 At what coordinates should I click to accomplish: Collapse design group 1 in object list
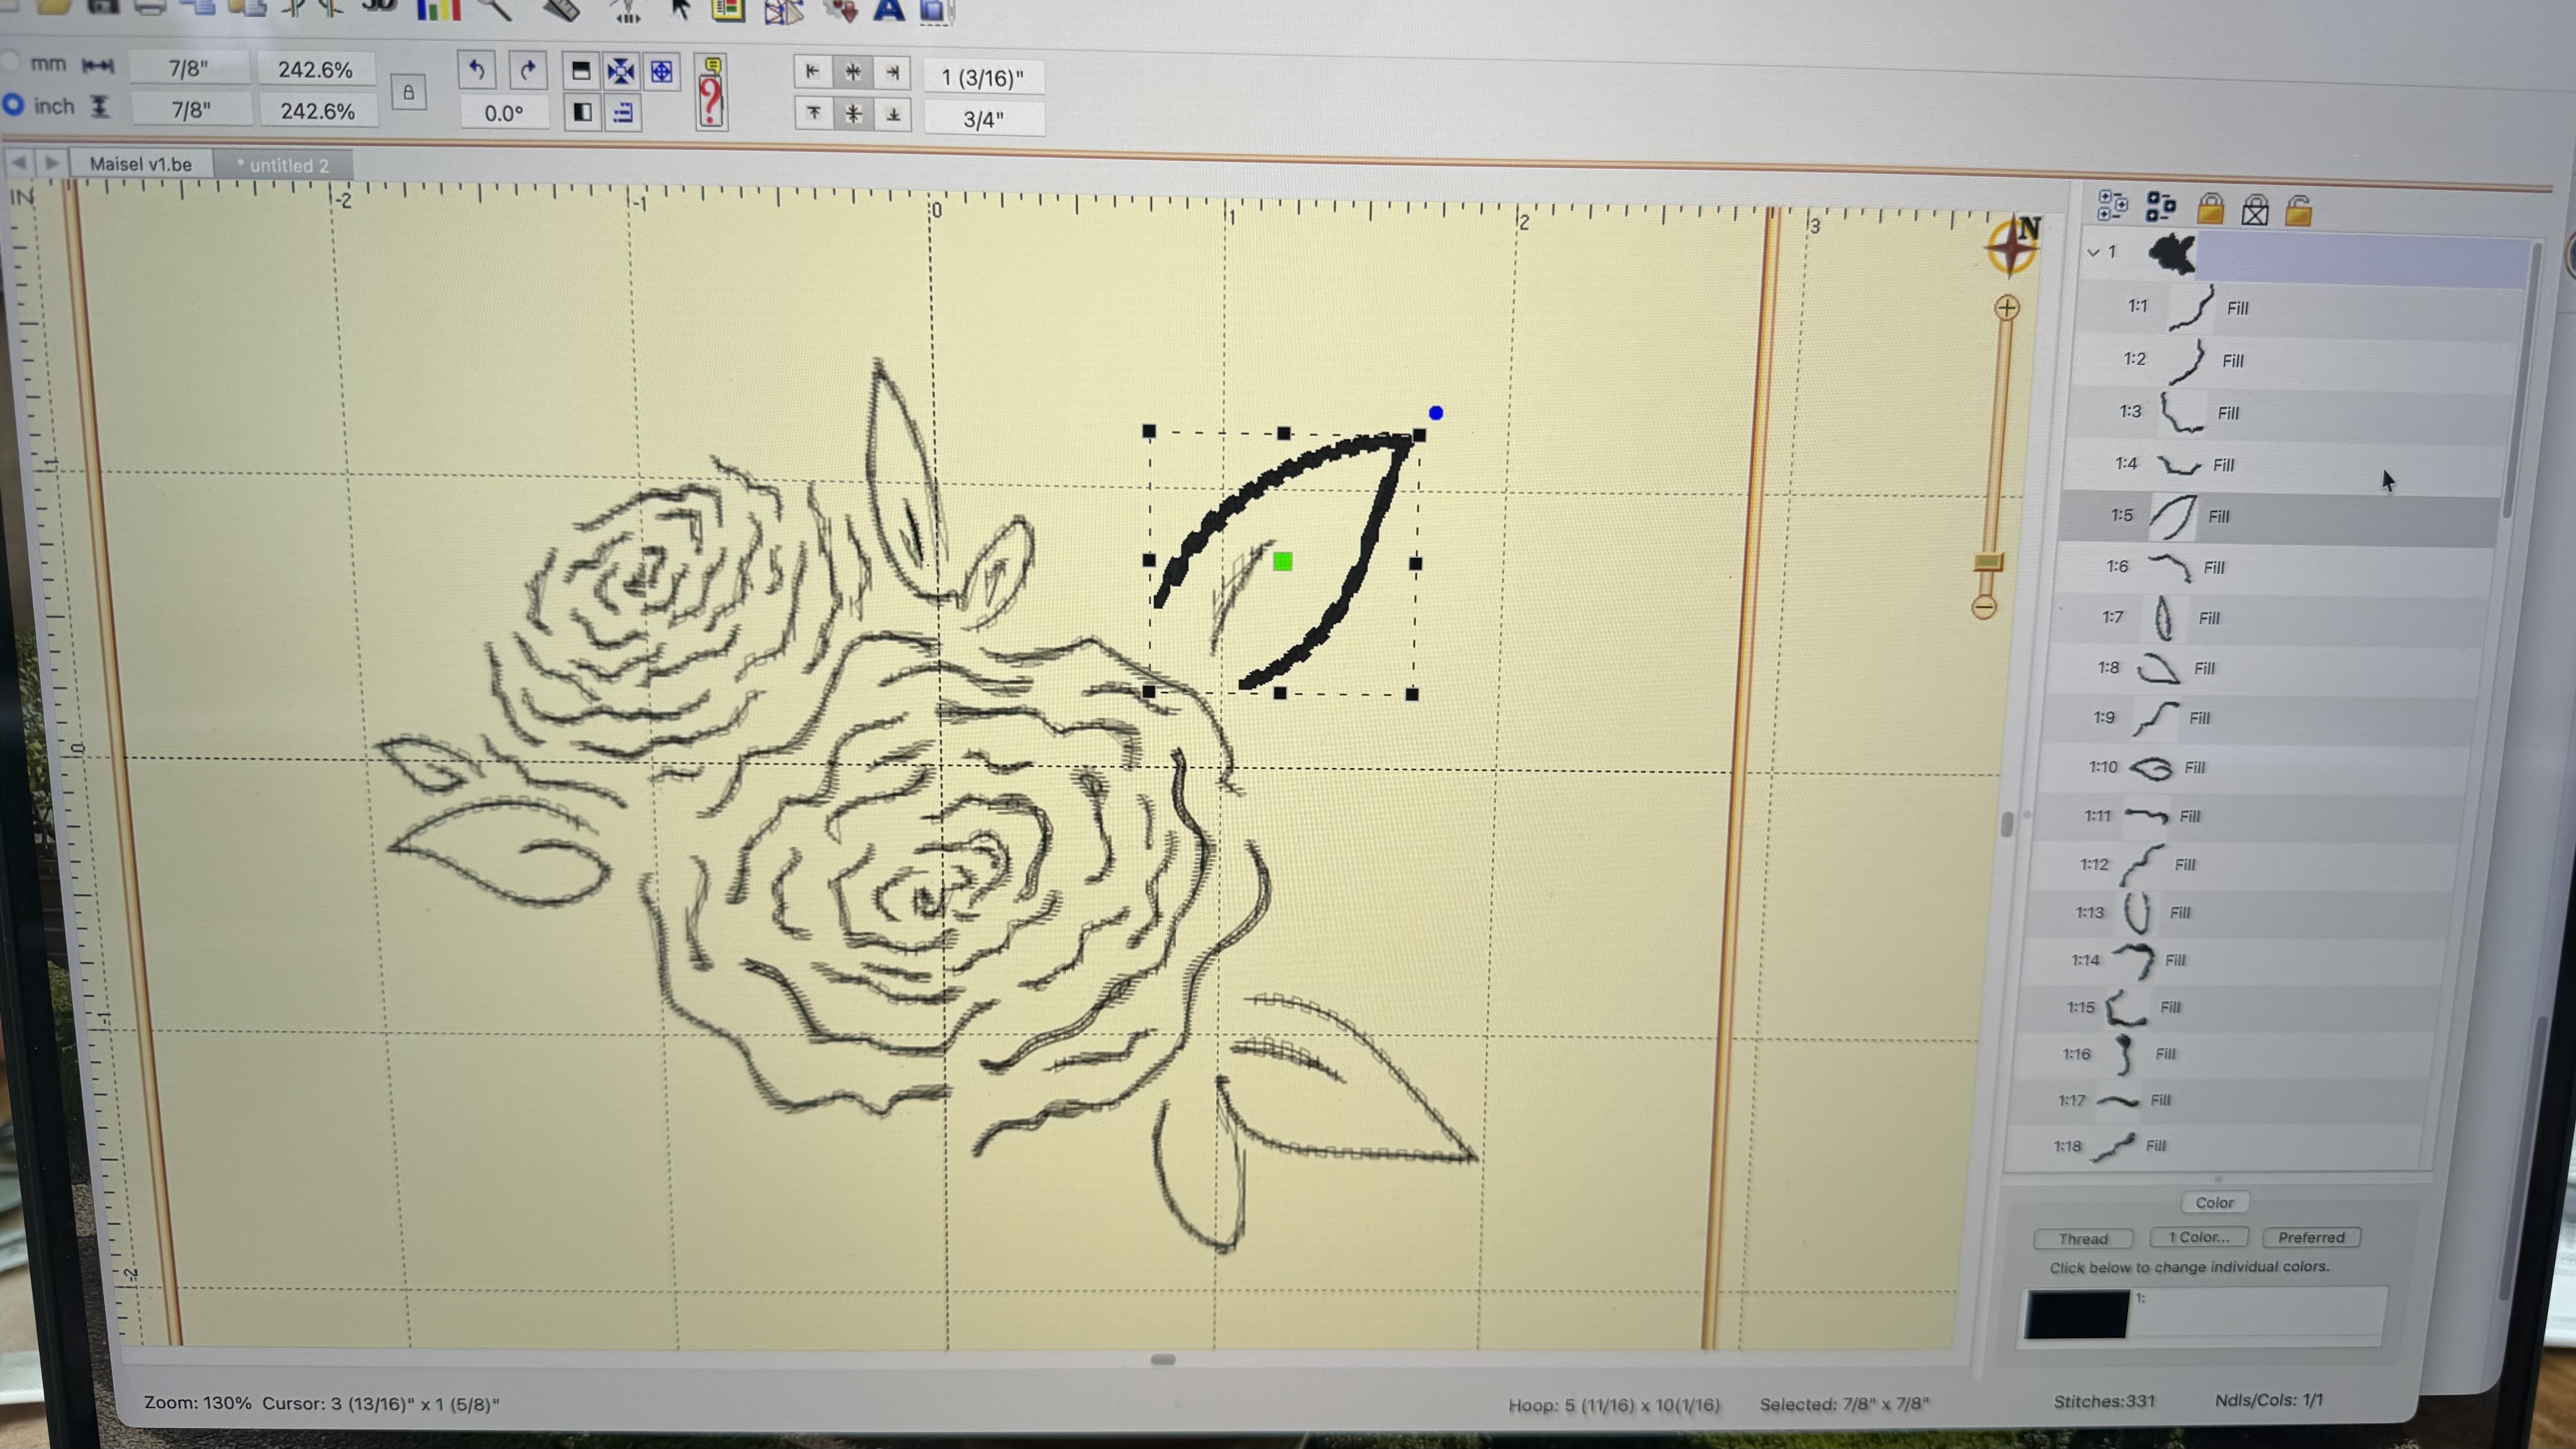pyautogui.click(x=2093, y=252)
